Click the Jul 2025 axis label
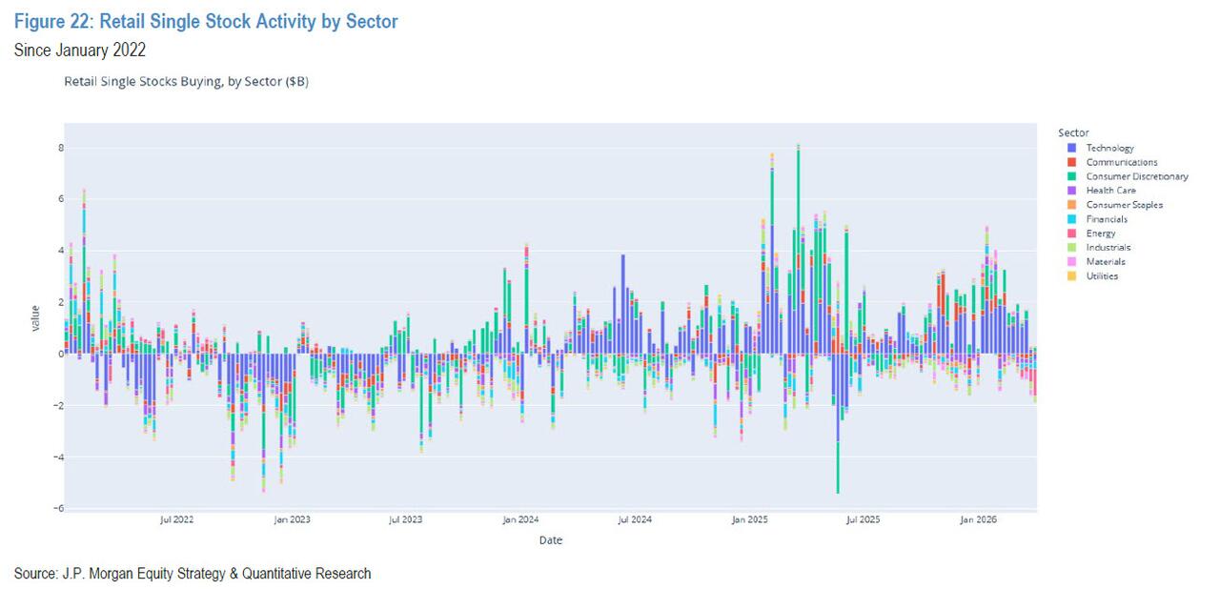 point(864,520)
